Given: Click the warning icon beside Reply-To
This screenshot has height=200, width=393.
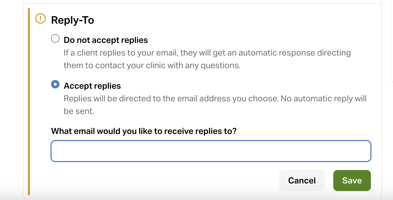Looking at the screenshot, I should point(40,19).
